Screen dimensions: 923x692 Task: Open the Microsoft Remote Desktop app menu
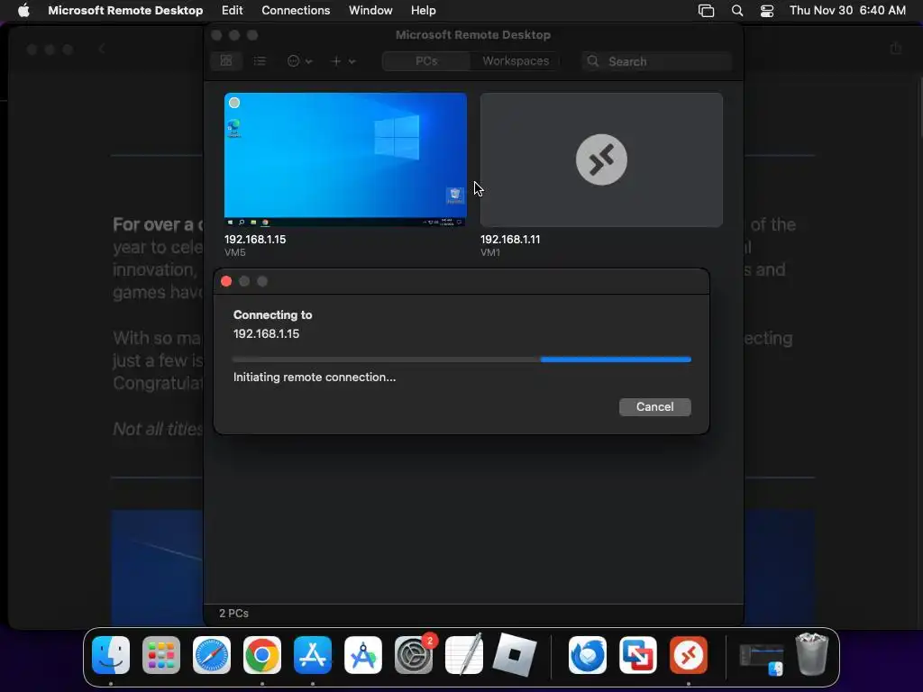coord(125,10)
